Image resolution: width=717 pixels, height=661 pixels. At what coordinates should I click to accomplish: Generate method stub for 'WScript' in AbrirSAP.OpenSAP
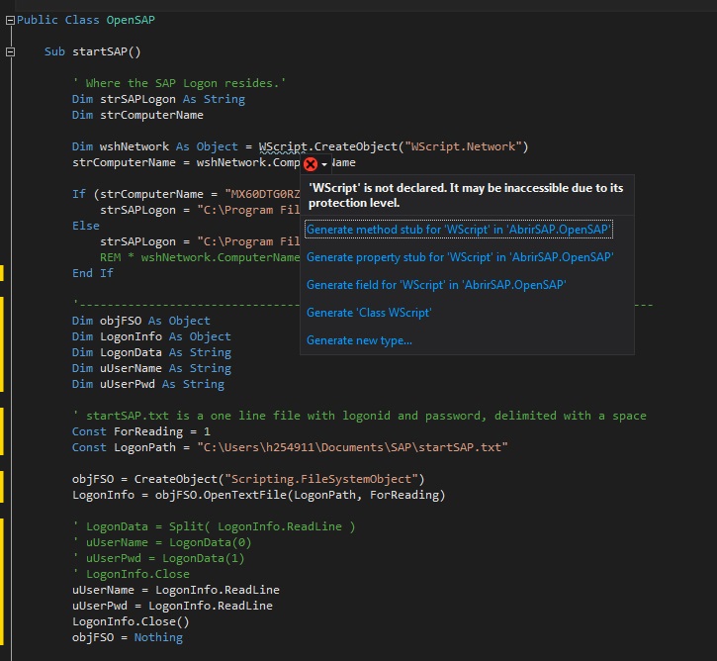(x=459, y=230)
